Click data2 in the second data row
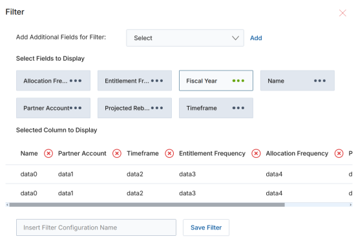This screenshot has height=243, width=356. pyautogui.click(x=135, y=193)
